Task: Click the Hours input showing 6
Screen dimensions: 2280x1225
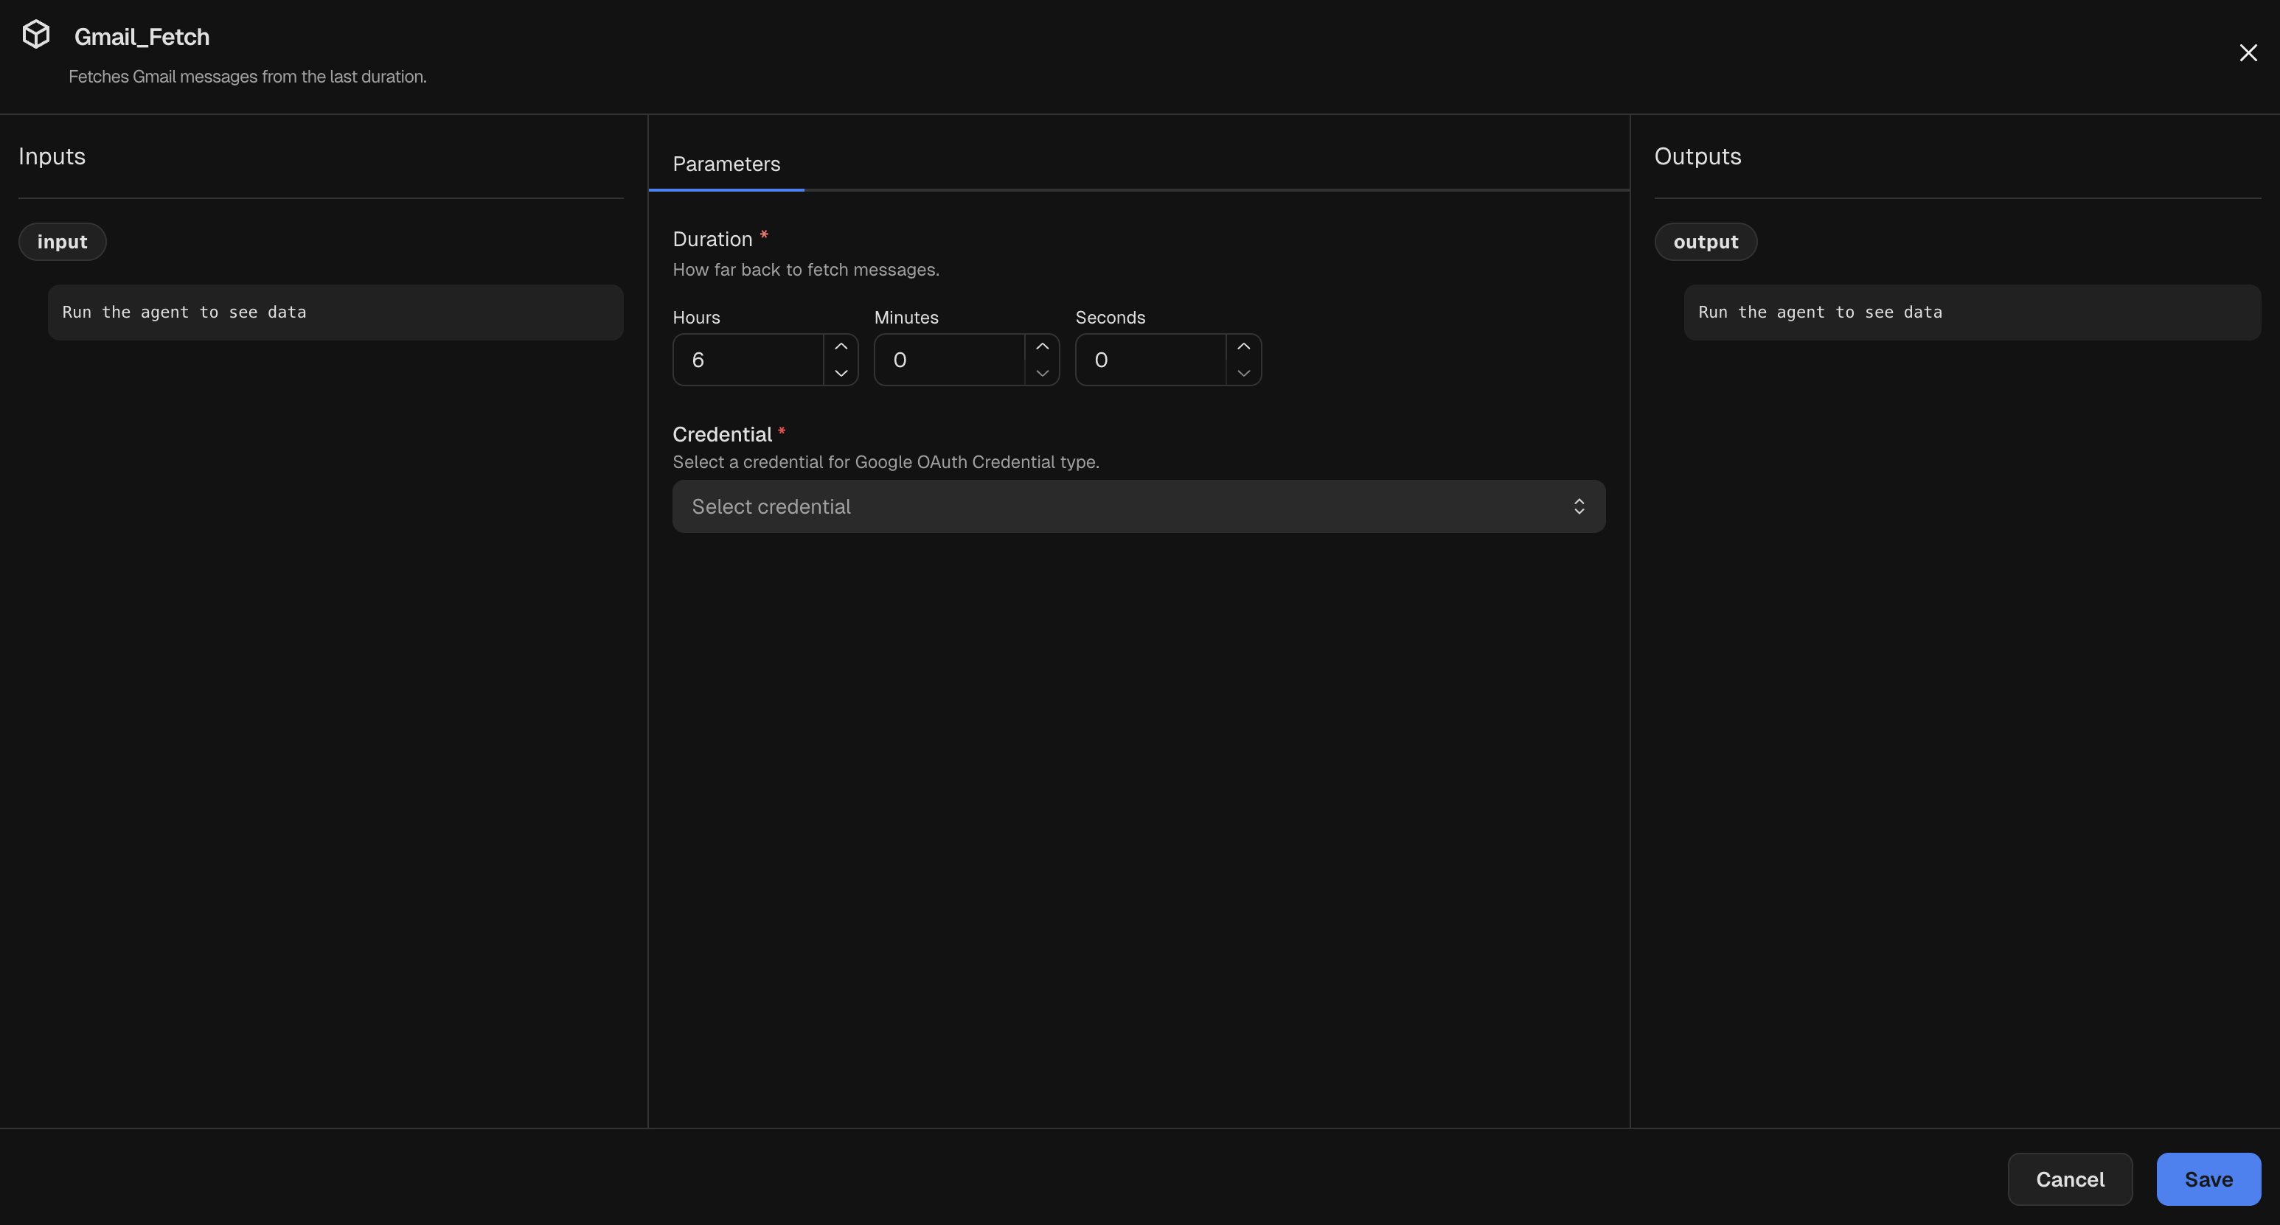Action: (748, 359)
